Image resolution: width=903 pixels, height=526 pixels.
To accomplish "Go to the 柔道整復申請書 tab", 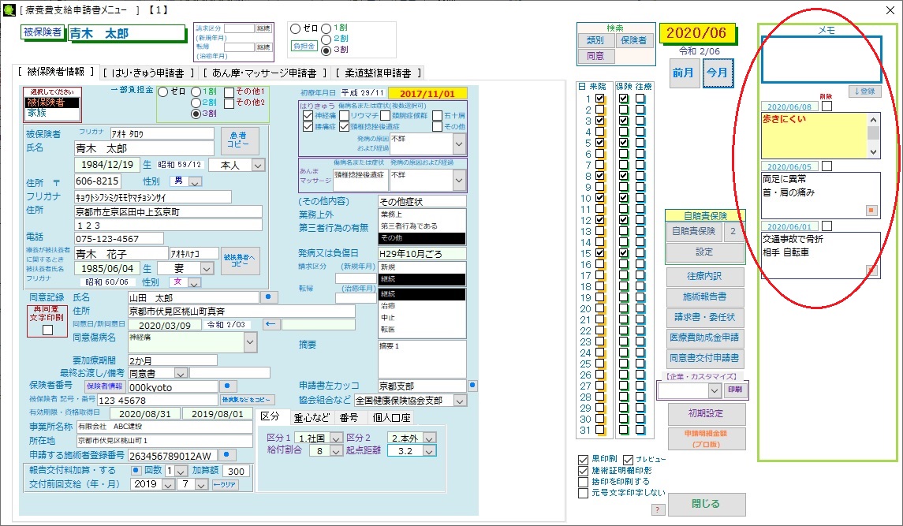I will (x=378, y=73).
